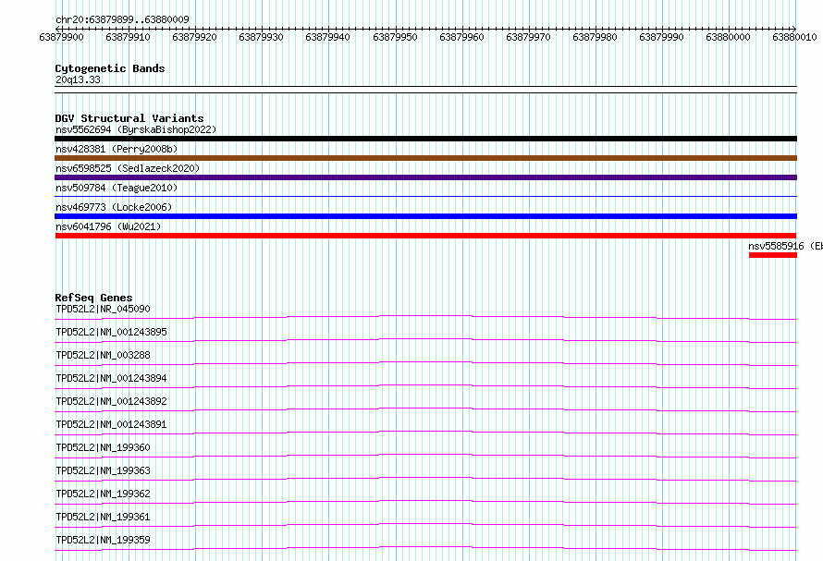Viewport: 823px width, 561px height.
Task: Click the 63879920 ruler coordinate
Action: [x=195, y=37]
